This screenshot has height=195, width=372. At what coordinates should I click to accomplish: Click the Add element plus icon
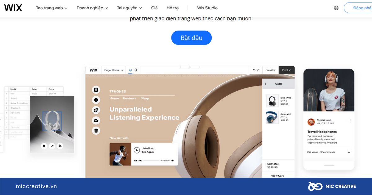[x=96, y=100]
